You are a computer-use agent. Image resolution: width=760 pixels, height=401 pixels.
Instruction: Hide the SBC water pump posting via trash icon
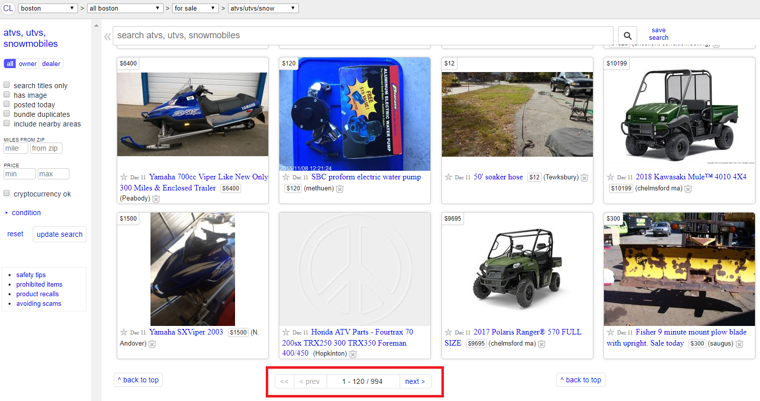(x=340, y=188)
